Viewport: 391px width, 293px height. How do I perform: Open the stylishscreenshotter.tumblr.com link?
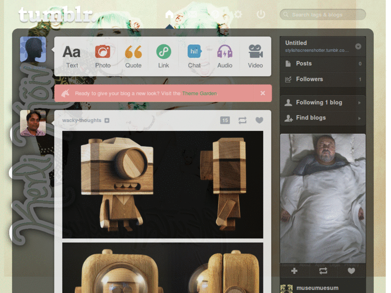click(x=317, y=50)
